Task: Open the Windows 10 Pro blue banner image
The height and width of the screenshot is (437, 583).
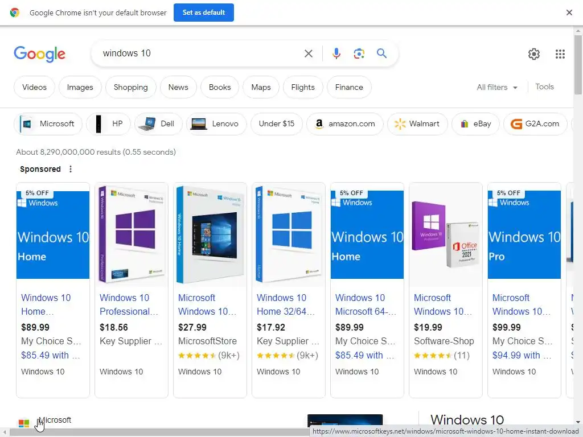Action: pos(524,235)
